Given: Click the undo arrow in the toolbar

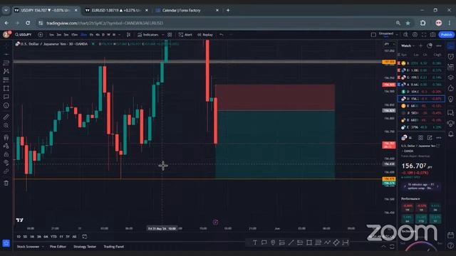Looking at the screenshot, I should (x=222, y=35).
